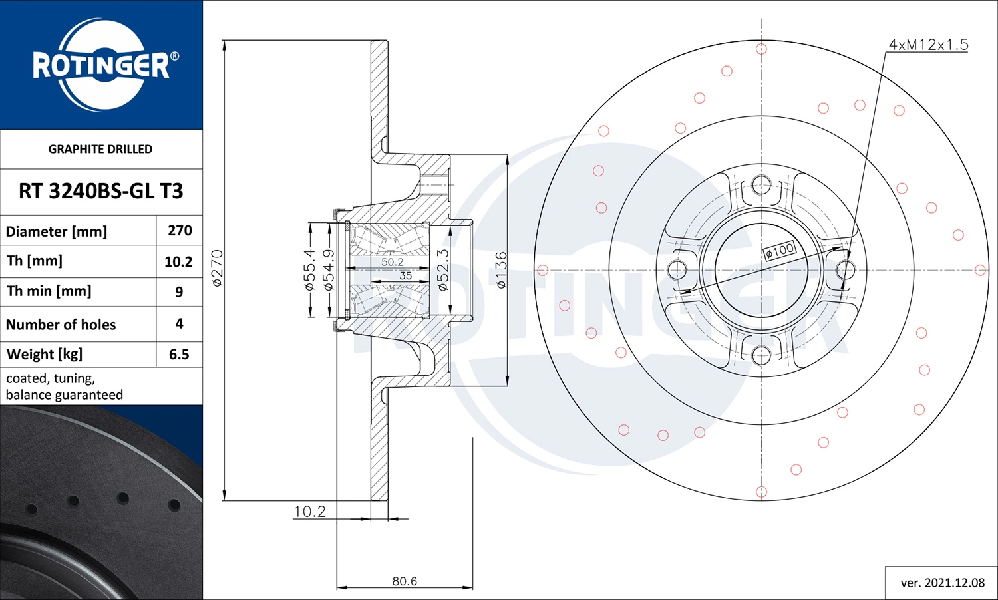Viewport: 998px width, 600px height.
Task: Click the version text ver. 2021.12.08
Action: click(x=942, y=583)
